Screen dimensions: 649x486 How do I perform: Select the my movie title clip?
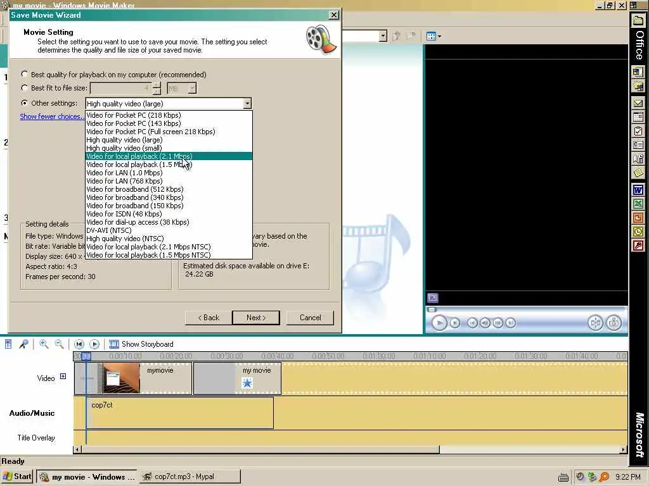pyautogui.click(x=238, y=378)
